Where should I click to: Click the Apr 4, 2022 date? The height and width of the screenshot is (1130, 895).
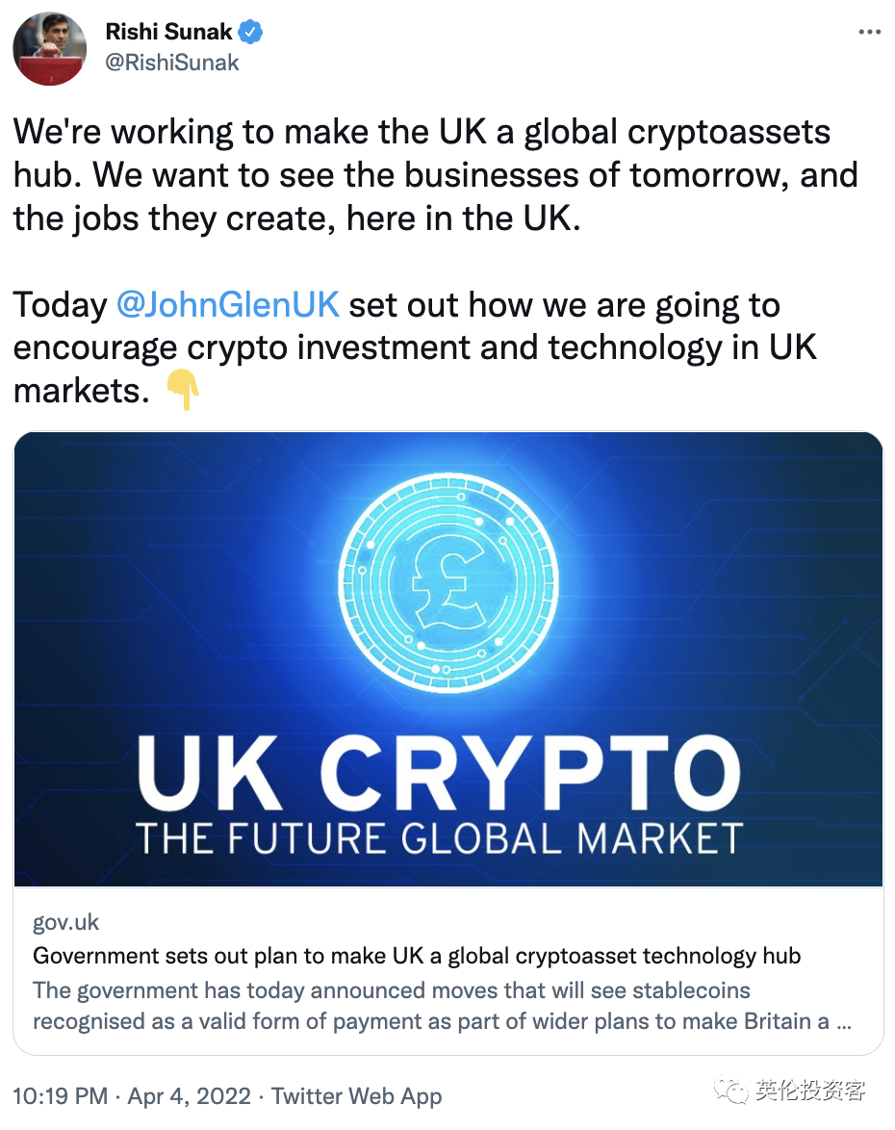click(x=191, y=1095)
